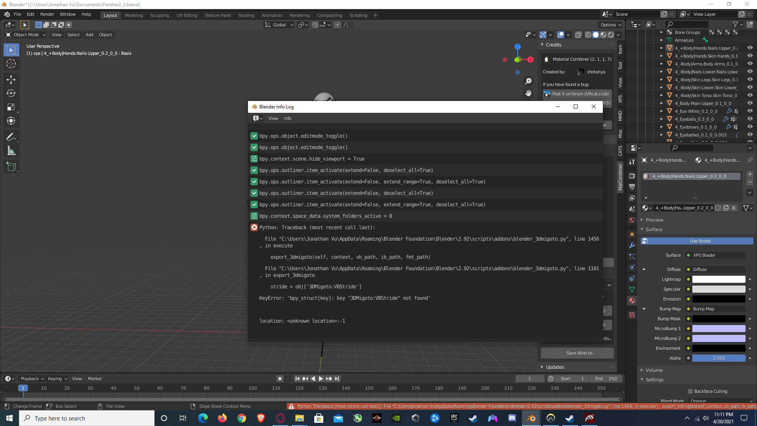Screen dimensions: 757x426
Task: Open the CATS sidebar tab
Action: coord(620,151)
